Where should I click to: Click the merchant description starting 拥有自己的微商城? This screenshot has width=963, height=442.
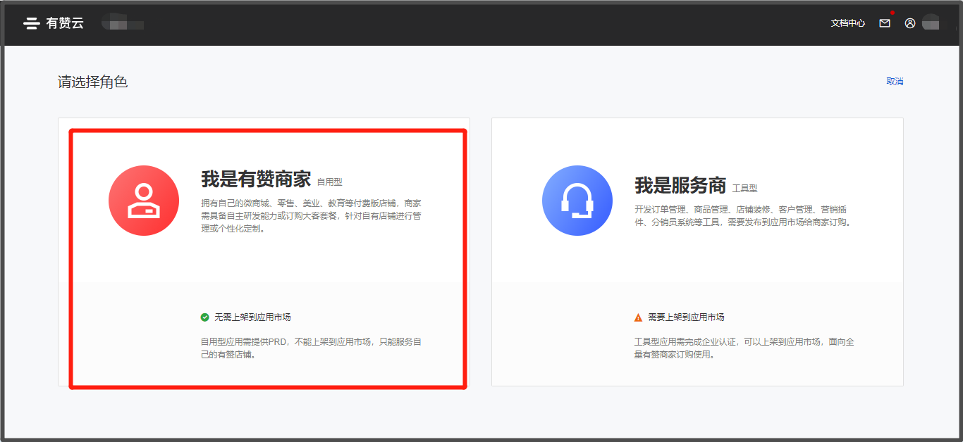tap(311, 215)
